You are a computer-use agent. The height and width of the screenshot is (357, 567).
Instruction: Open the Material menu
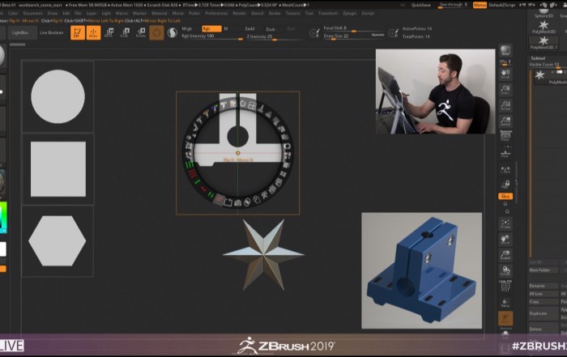[x=159, y=13]
